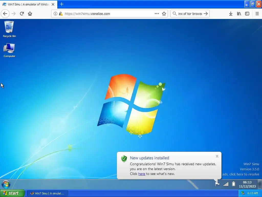Restore down the Firefox window
The width and height of the screenshot is (262, 197).
click(253, 4)
